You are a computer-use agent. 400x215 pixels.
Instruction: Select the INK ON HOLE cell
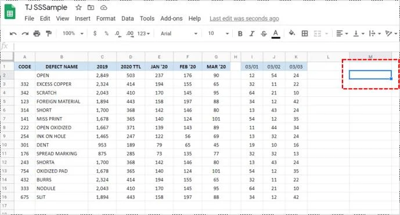point(62,136)
